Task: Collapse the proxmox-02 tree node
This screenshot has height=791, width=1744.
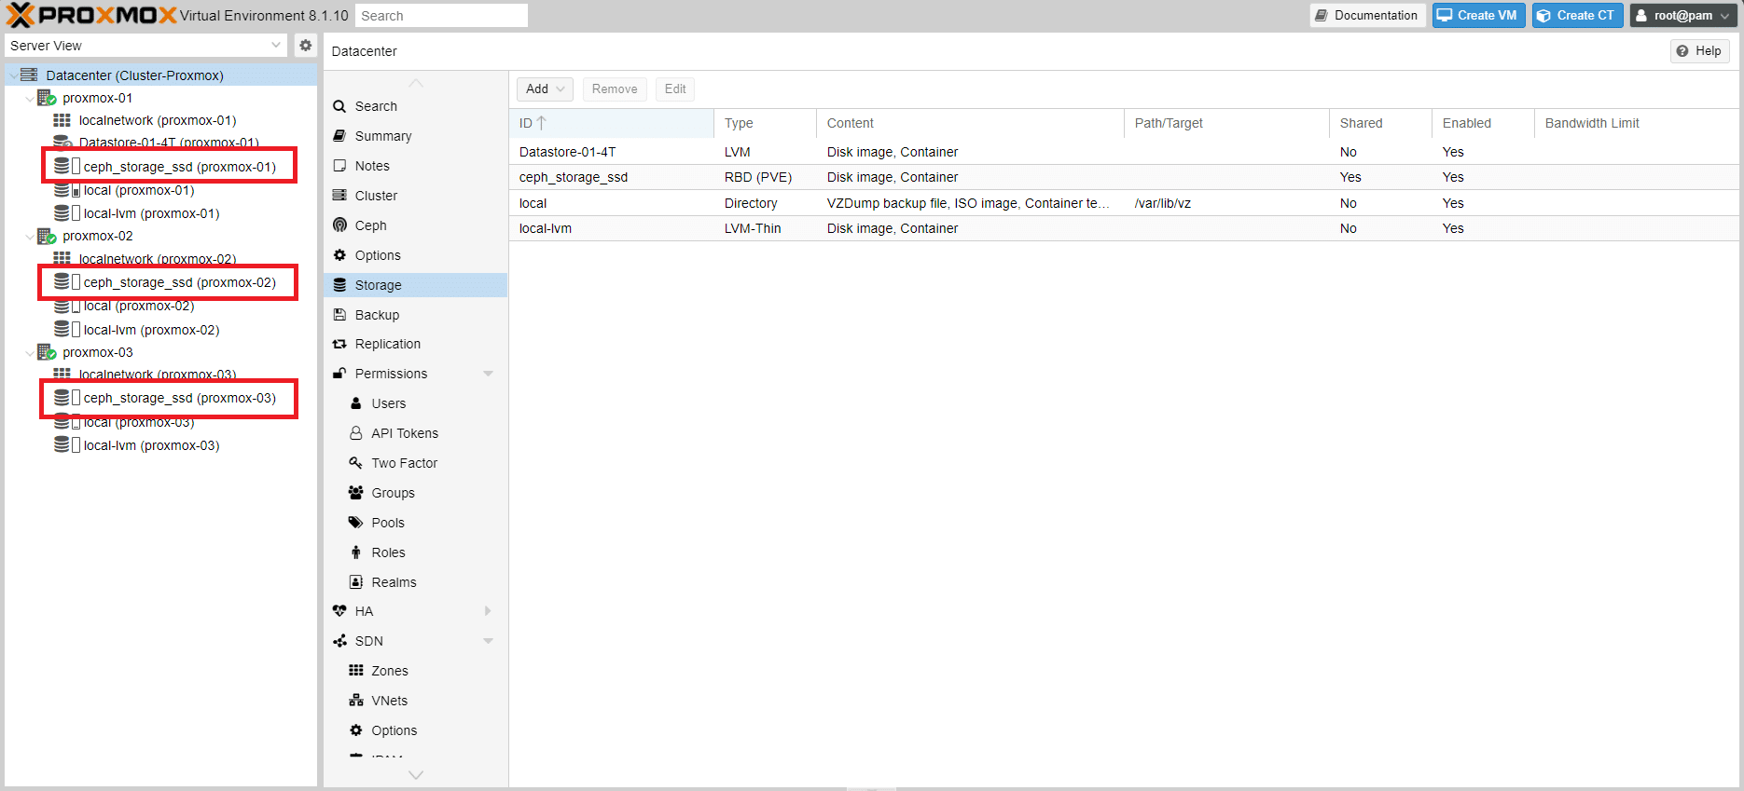Action: (x=30, y=237)
